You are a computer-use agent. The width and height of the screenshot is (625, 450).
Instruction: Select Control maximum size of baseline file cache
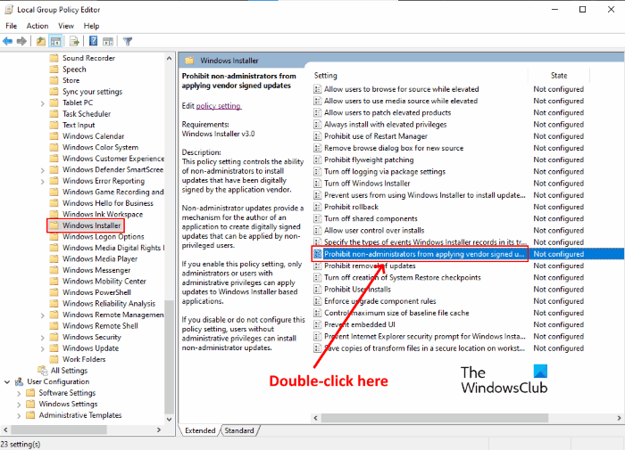tap(396, 313)
